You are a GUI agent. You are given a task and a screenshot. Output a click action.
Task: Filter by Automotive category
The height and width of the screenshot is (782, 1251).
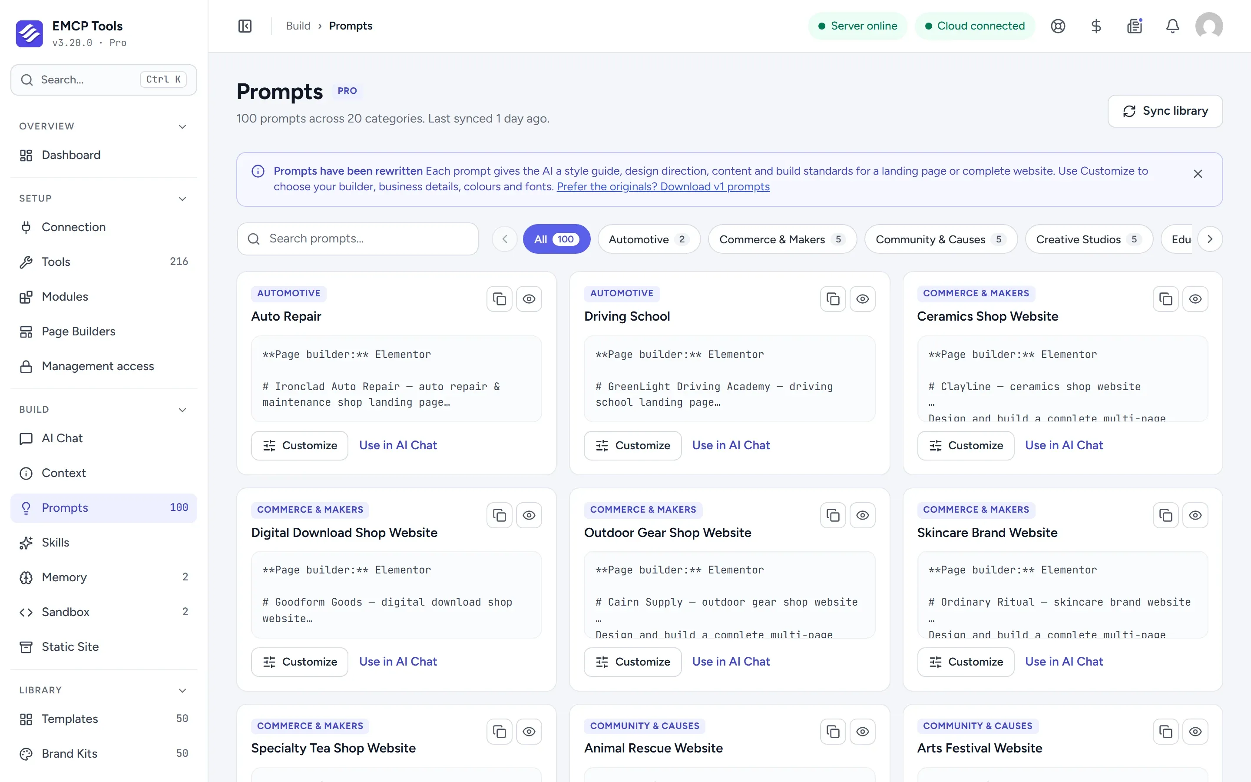pos(649,239)
